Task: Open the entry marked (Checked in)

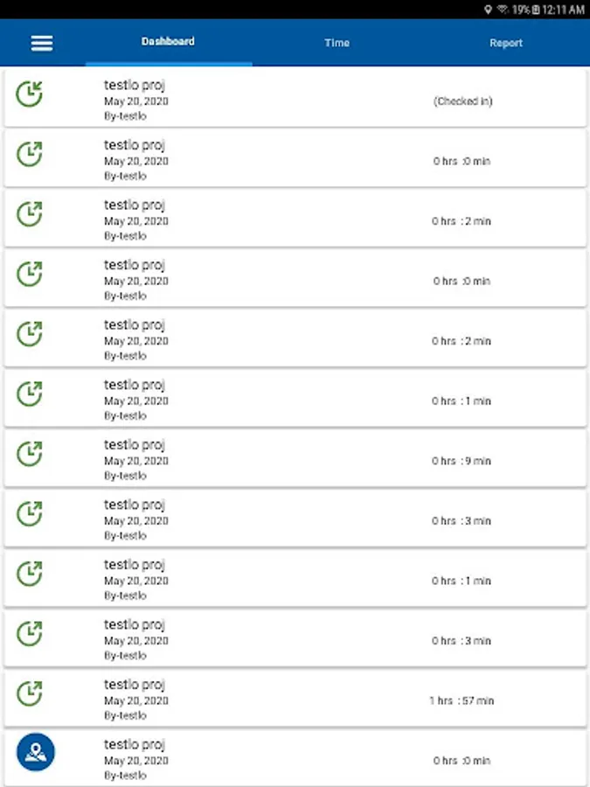Action: pos(295,97)
